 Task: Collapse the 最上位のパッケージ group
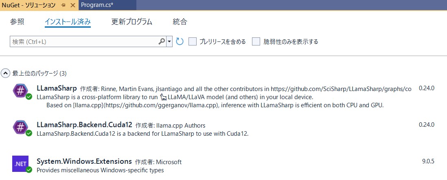[5, 74]
